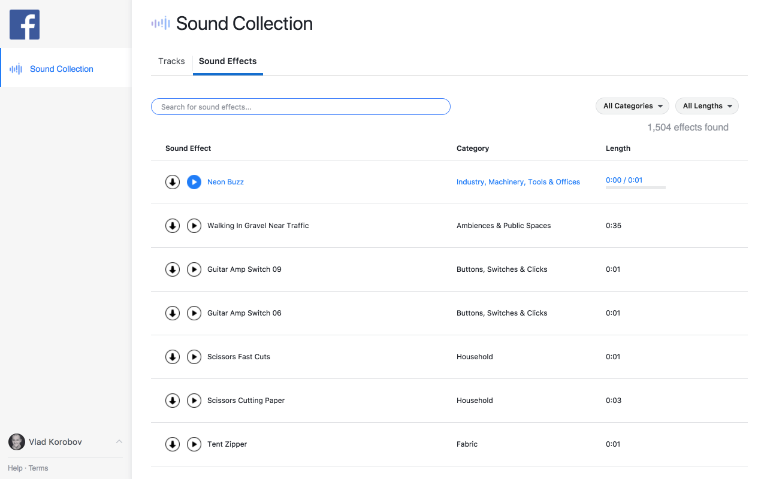Switch to the Tracks tab
767x479 pixels.
click(171, 61)
